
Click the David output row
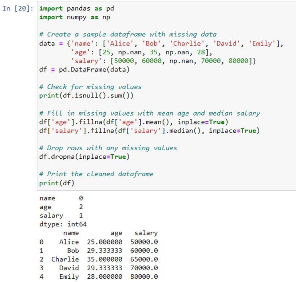click(x=99, y=268)
